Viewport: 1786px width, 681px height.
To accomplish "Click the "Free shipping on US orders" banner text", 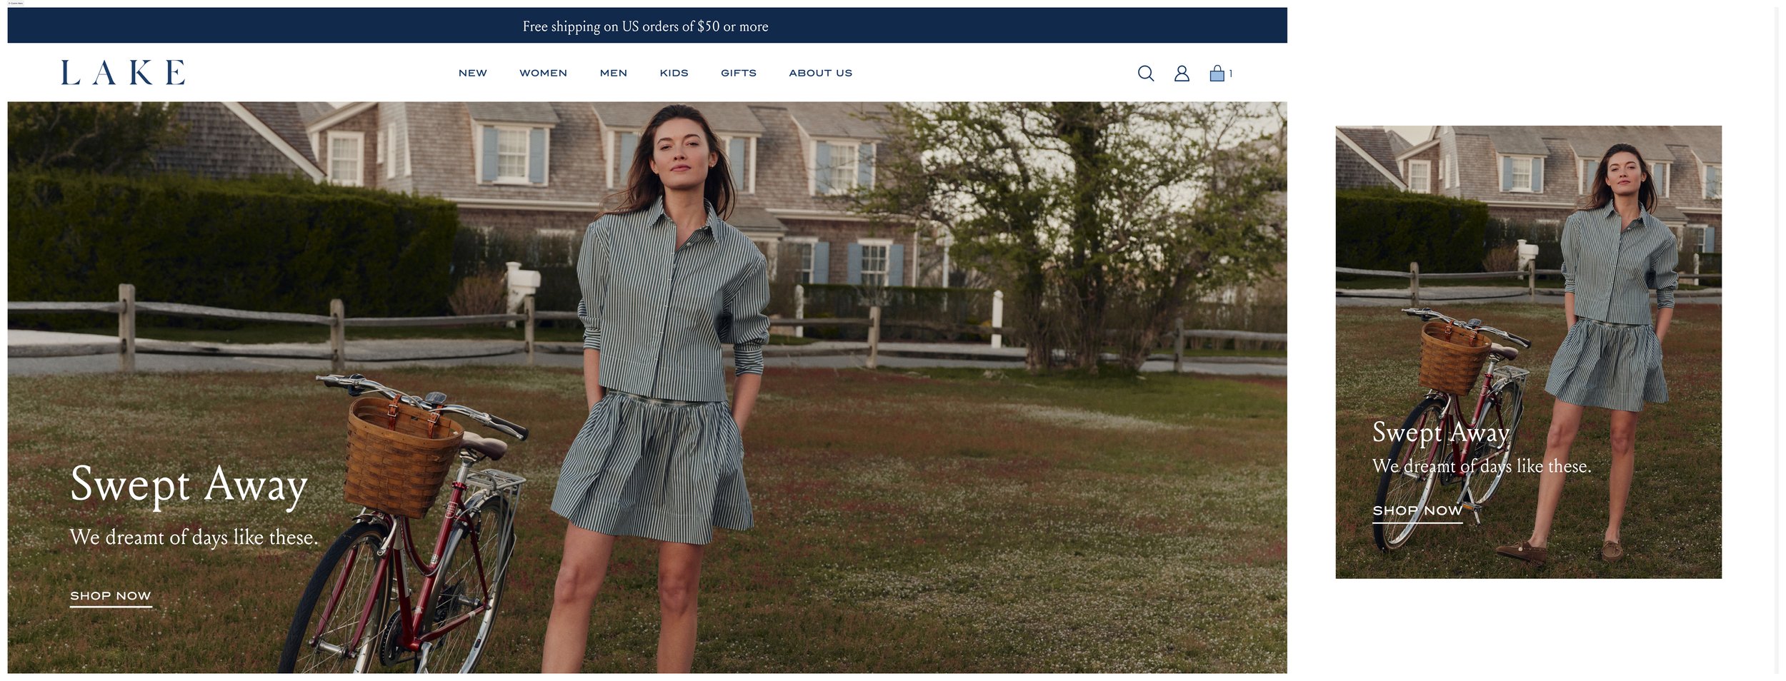I will coord(645,26).
